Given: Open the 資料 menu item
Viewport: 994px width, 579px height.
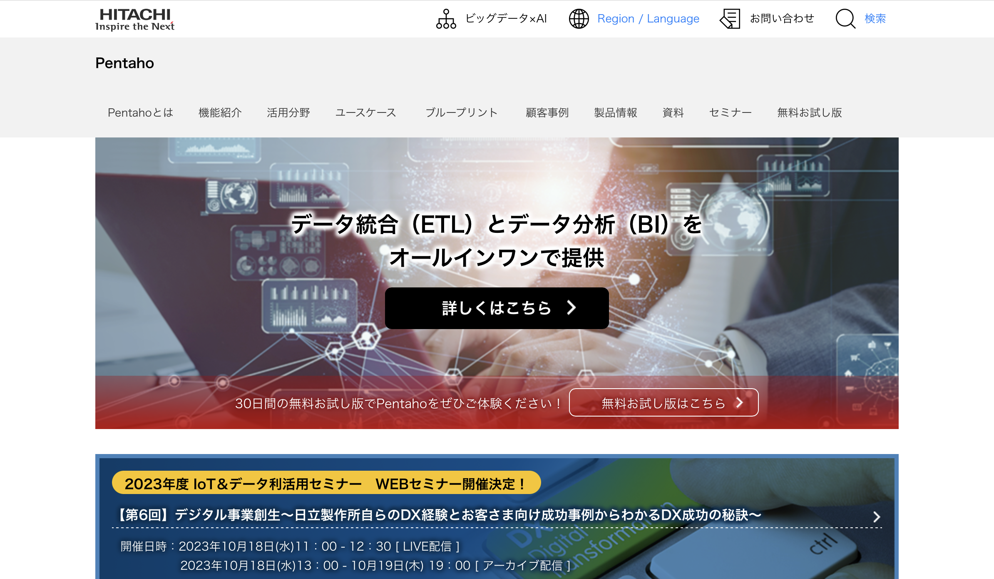Looking at the screenshot, I should [x=673, y=112].
